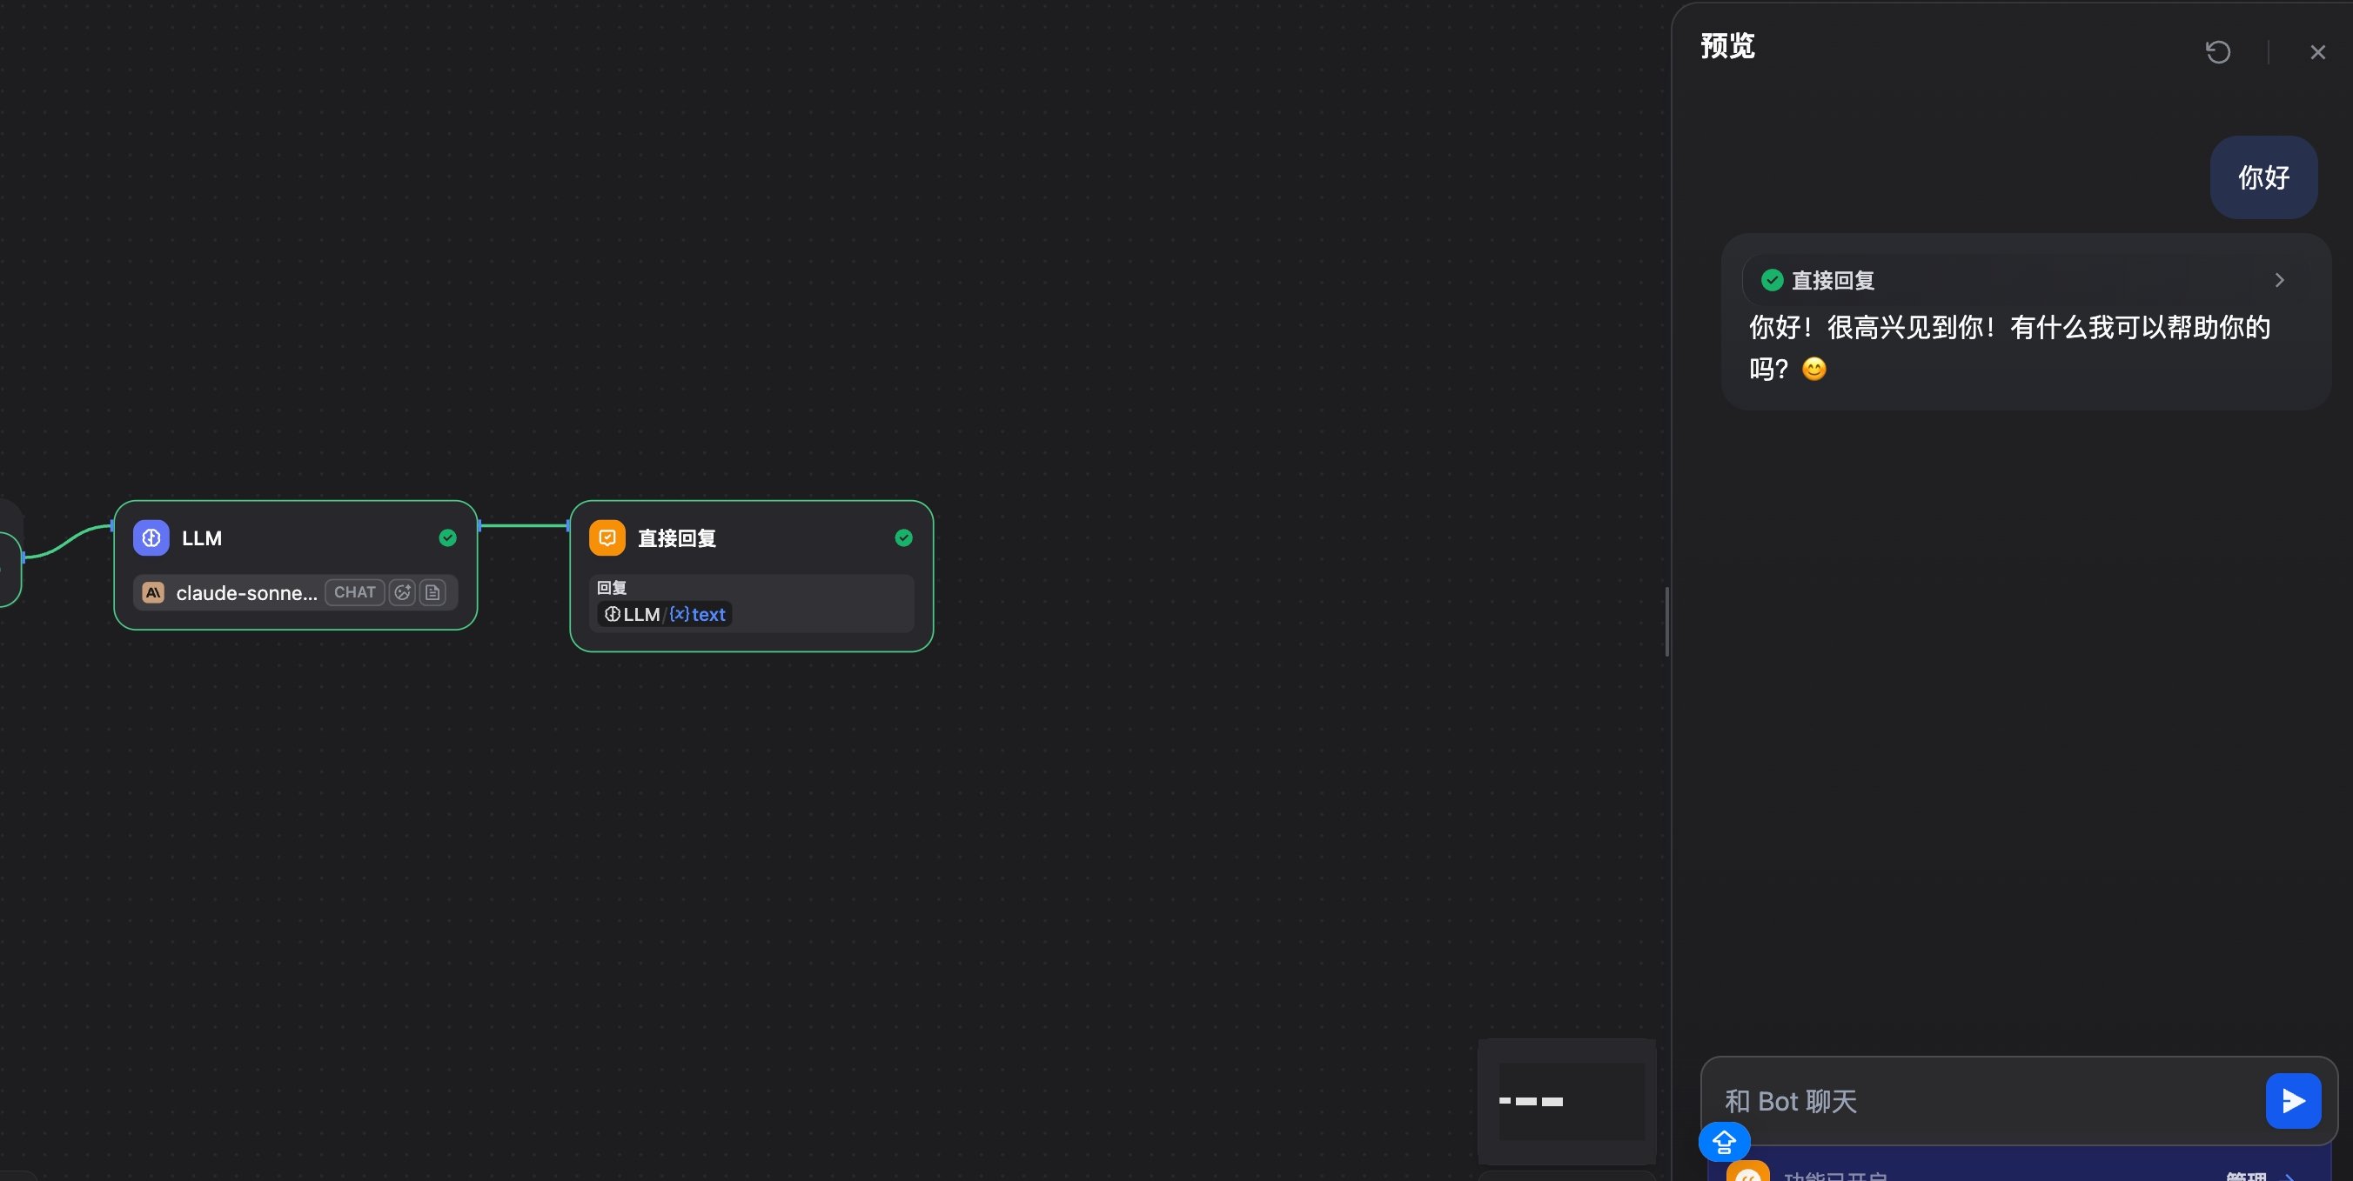Click the LLM node output connector handle
The height and width of the screenshot is (1181, 2353).
pos(479,524)
